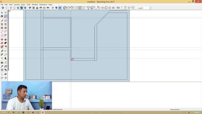Open the Help menu
This screenshot has width=202, height=114.
[x=50, y=4]
